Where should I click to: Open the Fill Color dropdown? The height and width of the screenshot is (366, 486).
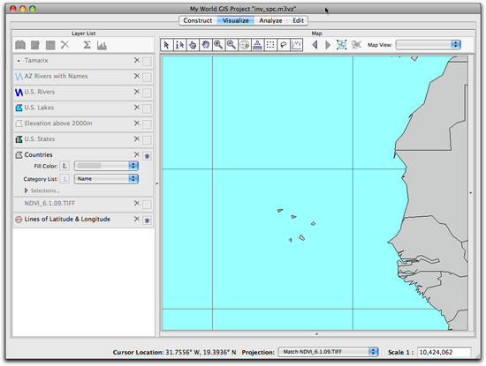[106, 166]
